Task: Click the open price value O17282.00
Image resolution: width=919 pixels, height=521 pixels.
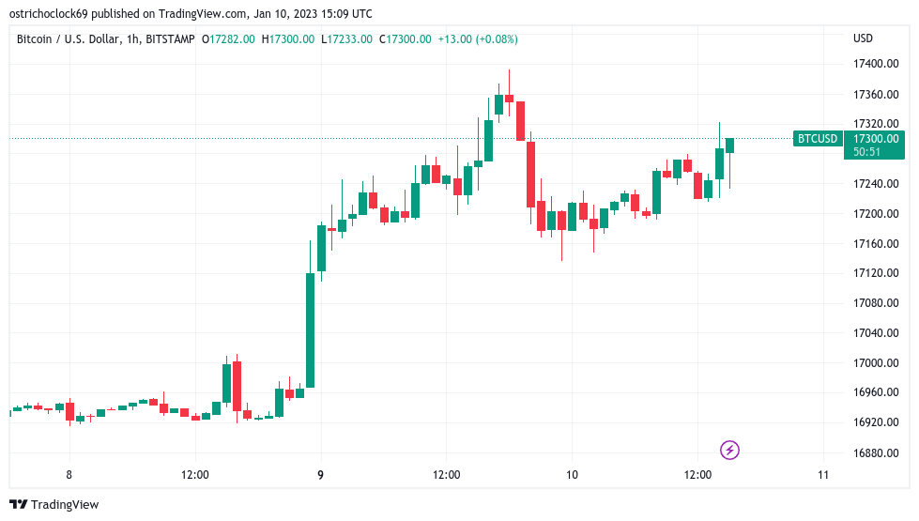Action: [228, 39]
